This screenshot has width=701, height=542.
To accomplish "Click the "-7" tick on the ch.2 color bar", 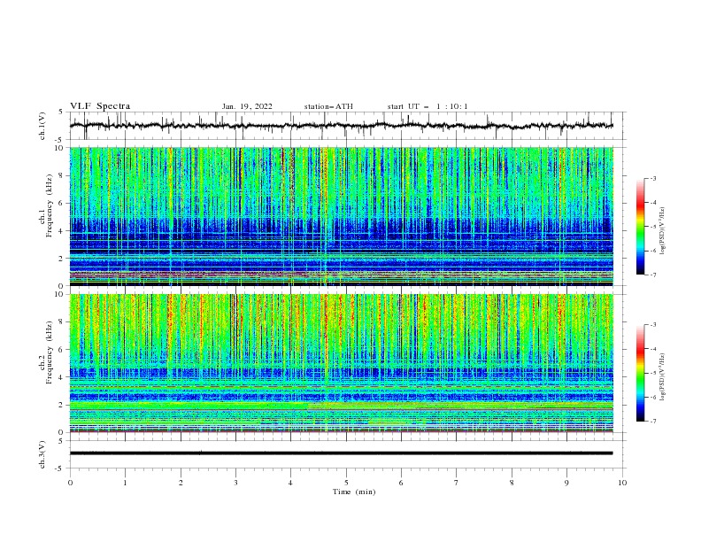I will 652,422.
